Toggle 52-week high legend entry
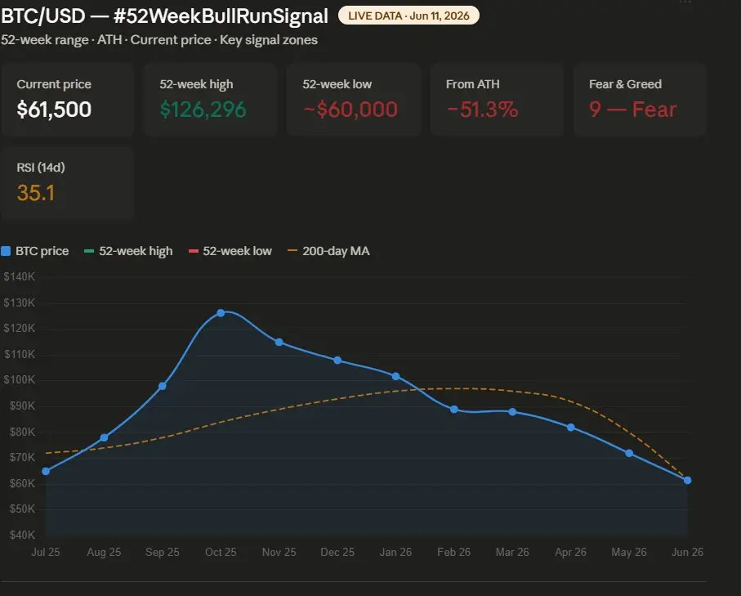The height and width of the screenshot is (596, 741). tap(128, 251)
